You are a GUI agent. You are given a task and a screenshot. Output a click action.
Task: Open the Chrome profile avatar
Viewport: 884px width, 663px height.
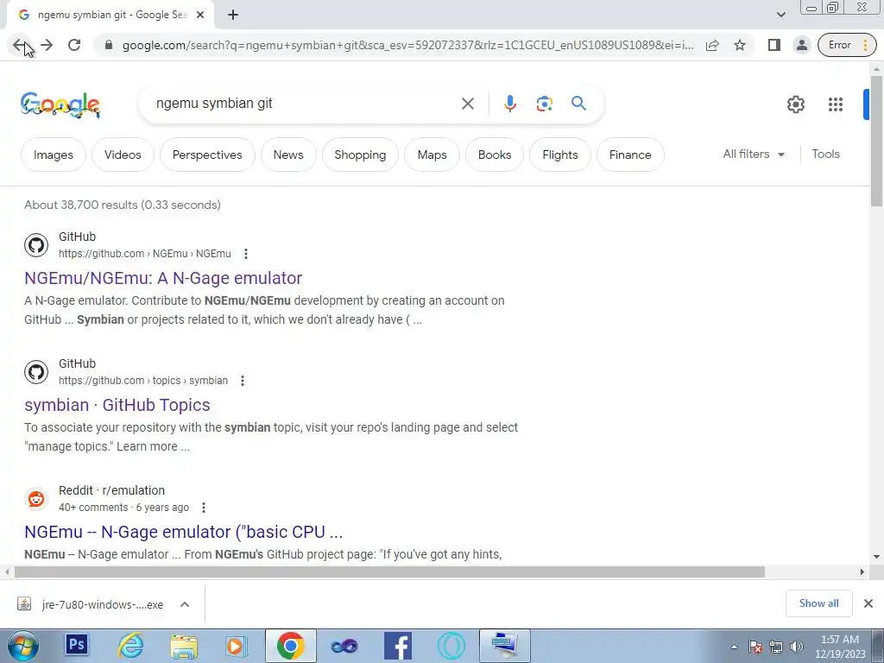coord(801,45)
